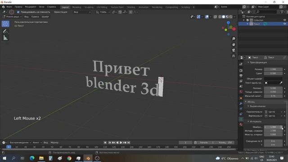
Task: Open the Scene properties tab icon
Action: pyautogui.click(x=241, y=86)
